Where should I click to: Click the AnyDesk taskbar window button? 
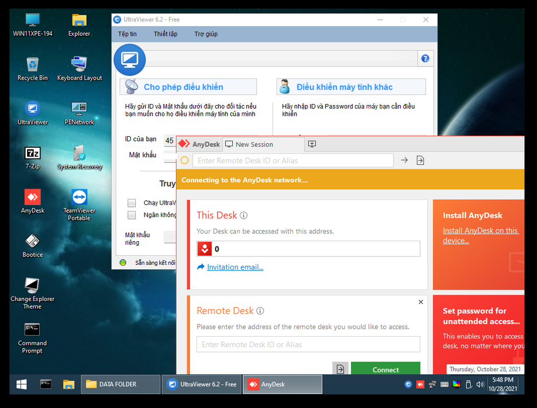click(x=282, y=385)
